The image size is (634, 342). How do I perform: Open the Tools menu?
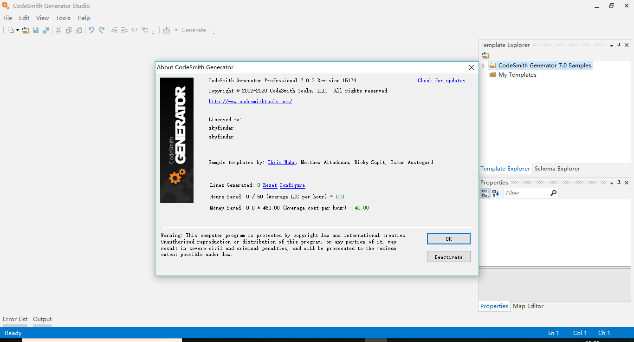coord(63,18)
